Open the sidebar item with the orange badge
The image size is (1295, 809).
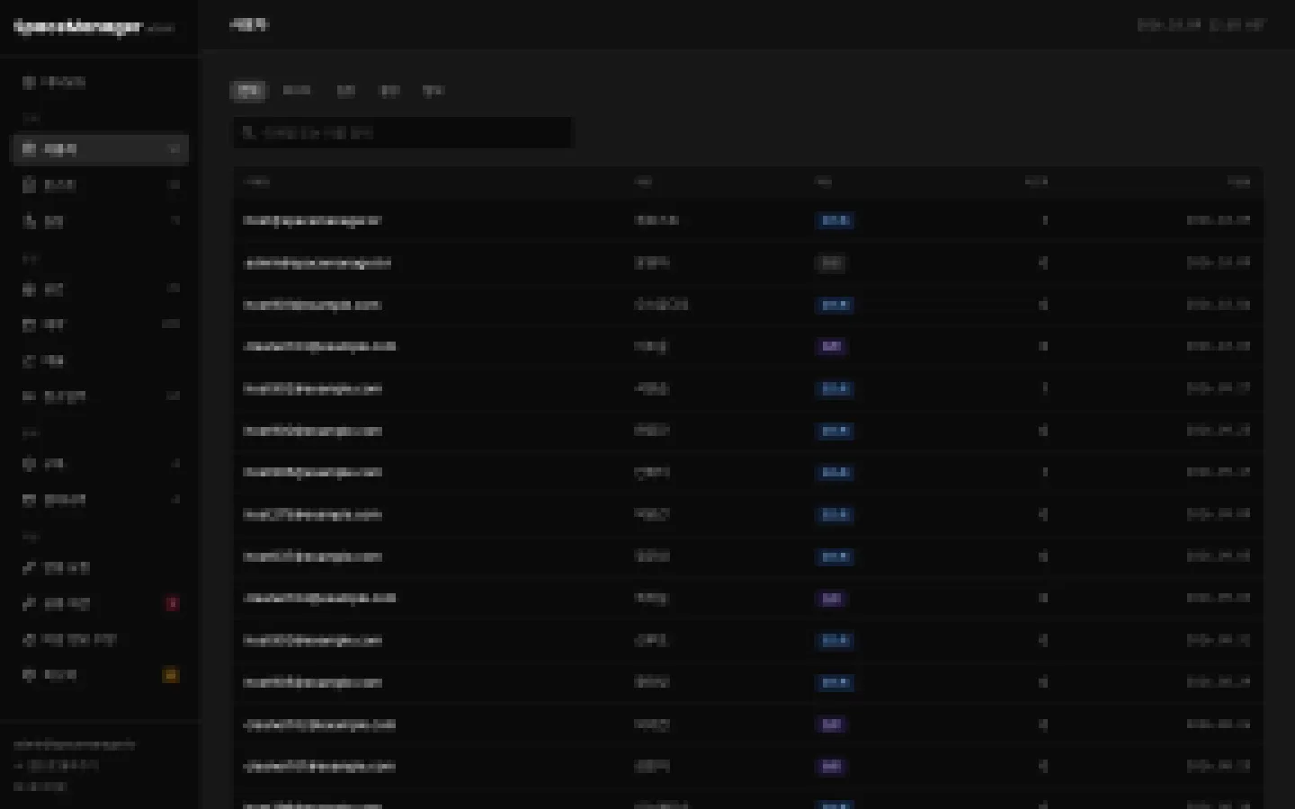pos(100,675)
